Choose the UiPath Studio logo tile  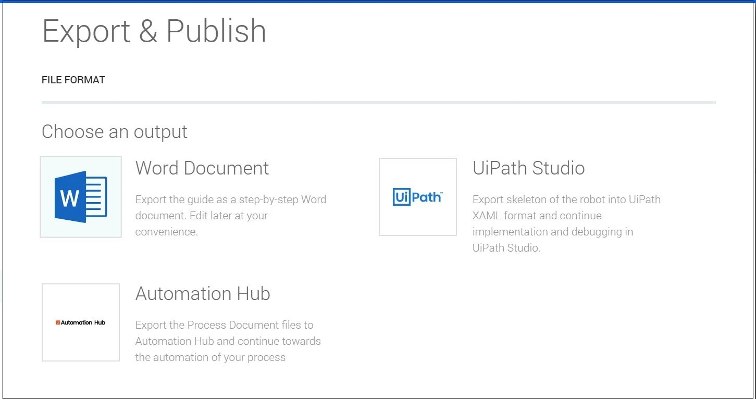tap(418, 197)
